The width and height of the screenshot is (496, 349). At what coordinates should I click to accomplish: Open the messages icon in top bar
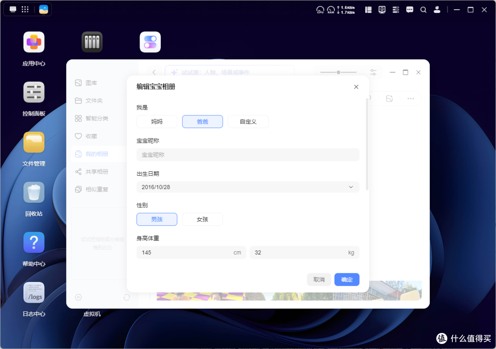point(410,10)
